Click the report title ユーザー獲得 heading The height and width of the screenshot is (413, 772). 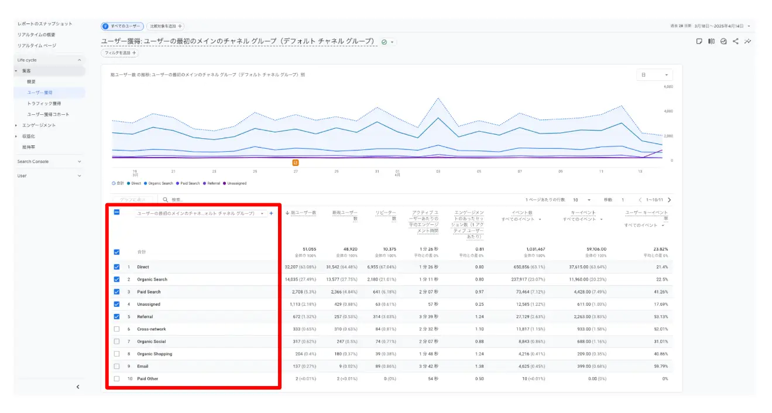pos(238,42)
